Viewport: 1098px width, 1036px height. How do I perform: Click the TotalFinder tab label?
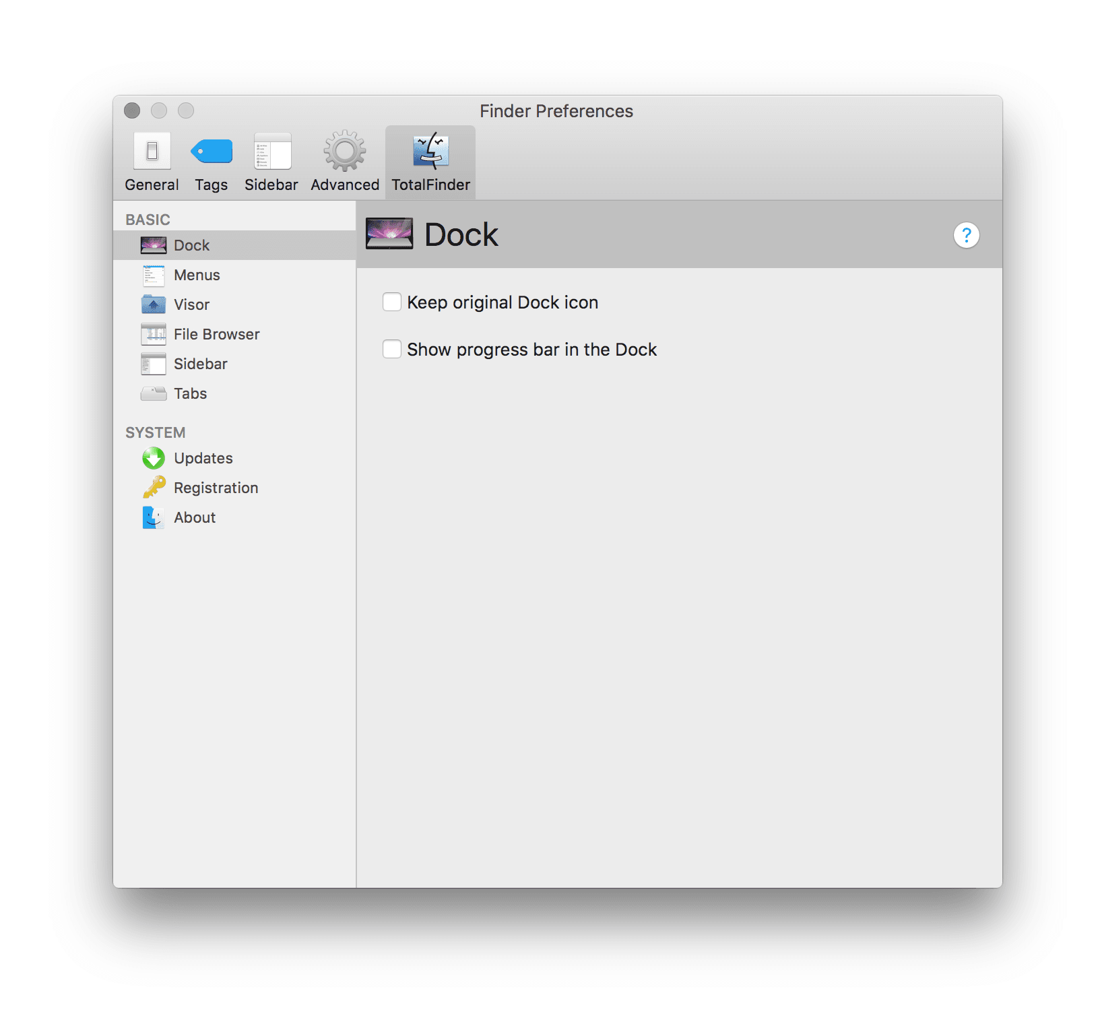430,185
